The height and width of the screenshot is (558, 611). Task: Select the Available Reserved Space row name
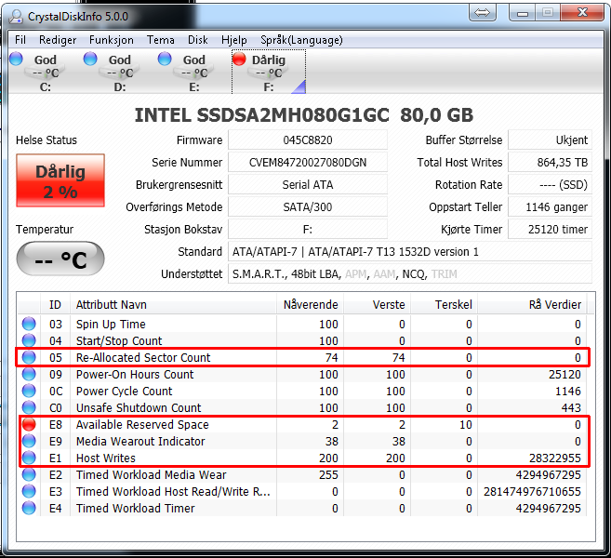coord(142,424)
